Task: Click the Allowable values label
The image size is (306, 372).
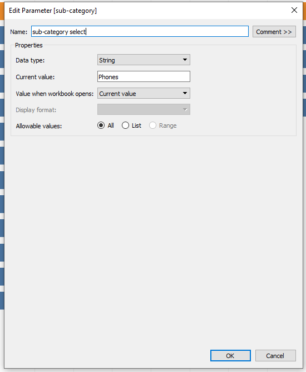Action: point(39,126)
